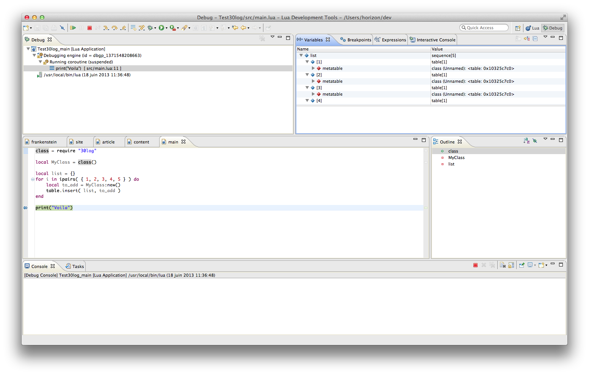
Task: Collapse the Running coroutine (suspended) node
Action: 40,62
